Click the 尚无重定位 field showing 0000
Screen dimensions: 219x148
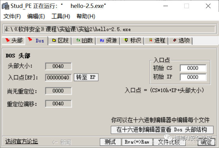pos(58,91)
